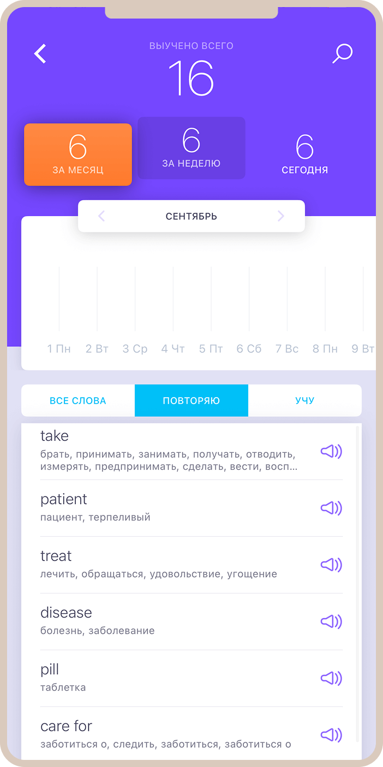This screenshot has height=767, width=383.
Task: Select the 'Повторяю' tab
Action: [x=191, y=401]
